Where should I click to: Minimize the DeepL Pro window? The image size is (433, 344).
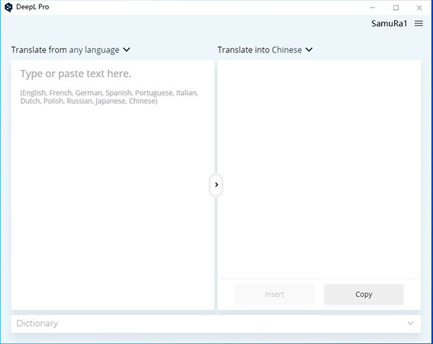[x=375, y=7]
